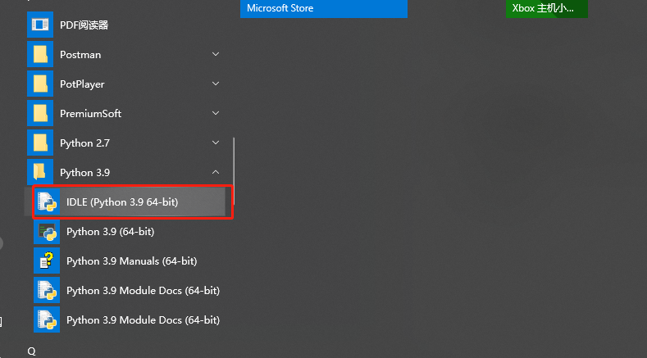Launch IDLE (Python 3.9 64-bit) icon
This screenshot has height=358, width=647.
pyautogui.click(x=47, y=202)
